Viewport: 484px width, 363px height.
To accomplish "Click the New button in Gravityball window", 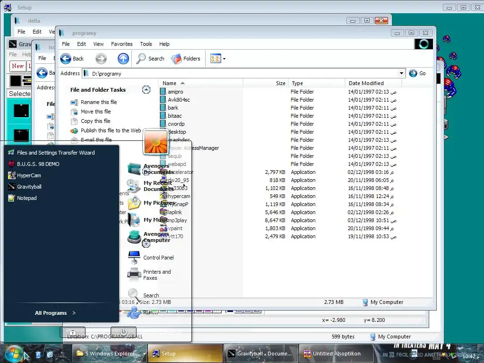I will (17, 66).
